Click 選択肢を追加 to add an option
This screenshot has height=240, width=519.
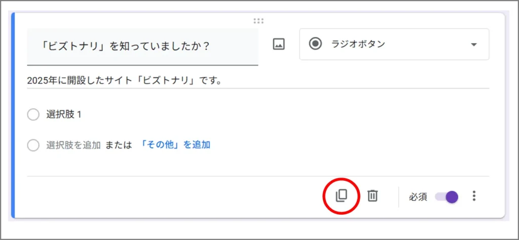pos(73,145)
